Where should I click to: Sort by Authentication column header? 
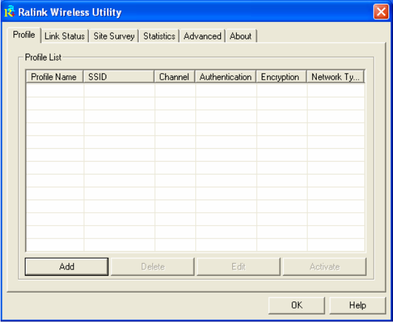225,76
